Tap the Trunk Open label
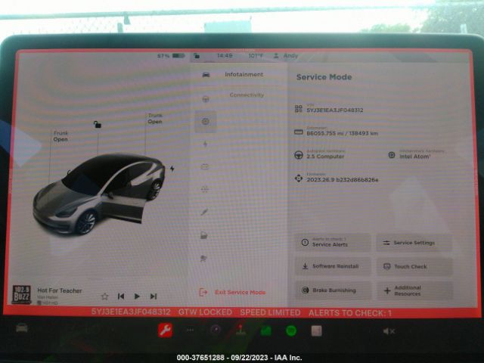The height and width of the screenshot is (363, 484). [x=155, y=119]
